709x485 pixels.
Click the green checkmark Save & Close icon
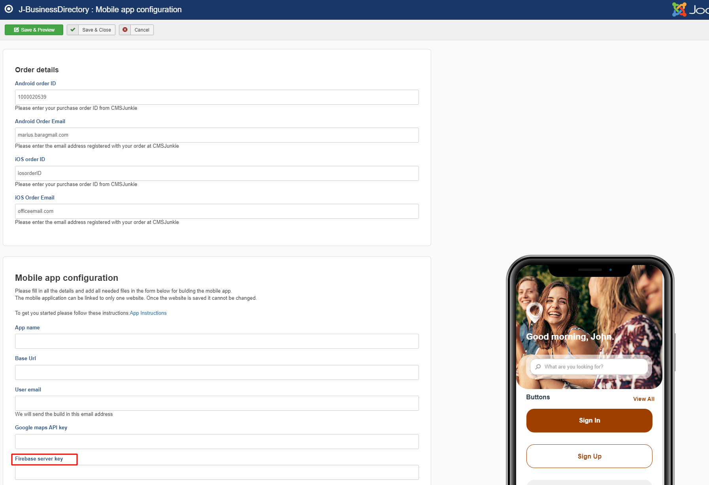(x=73, y=30)
